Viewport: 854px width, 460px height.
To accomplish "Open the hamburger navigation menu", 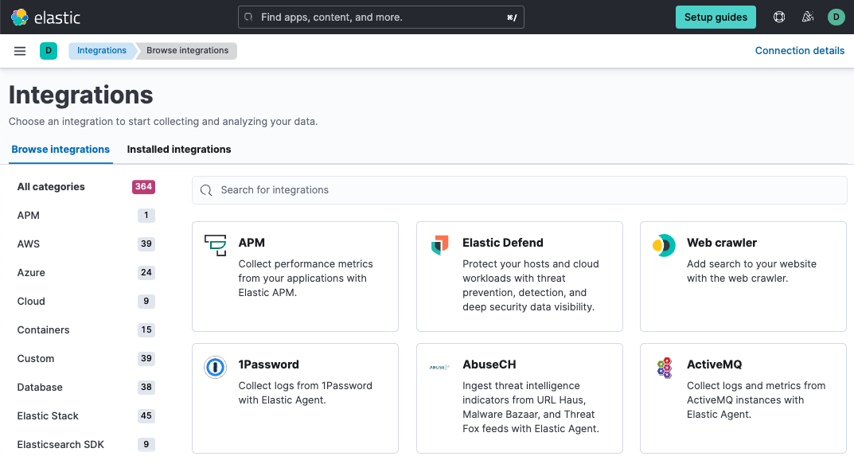I will 19,50.
